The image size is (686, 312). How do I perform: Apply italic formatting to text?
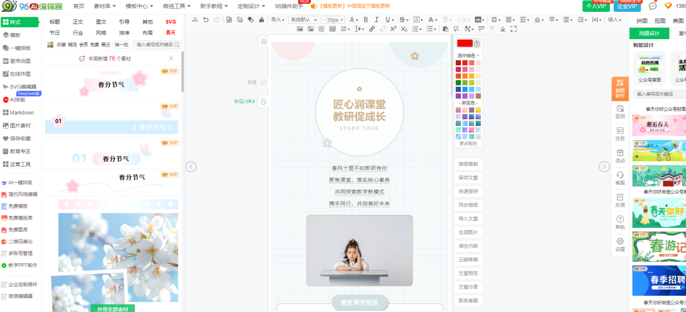377,20
